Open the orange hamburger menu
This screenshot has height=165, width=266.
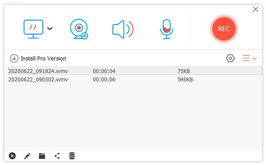point(246,58)
